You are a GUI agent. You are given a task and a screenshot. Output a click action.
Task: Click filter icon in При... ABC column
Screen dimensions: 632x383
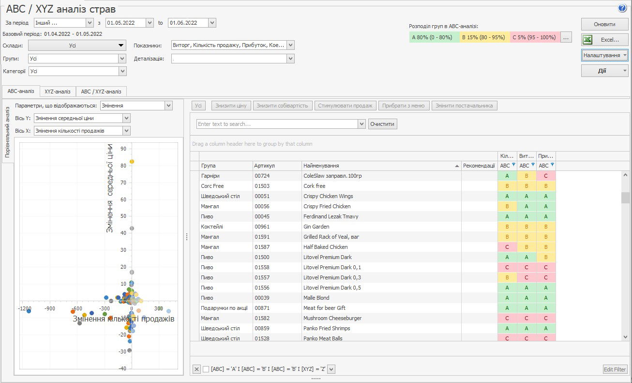point(552,166)
